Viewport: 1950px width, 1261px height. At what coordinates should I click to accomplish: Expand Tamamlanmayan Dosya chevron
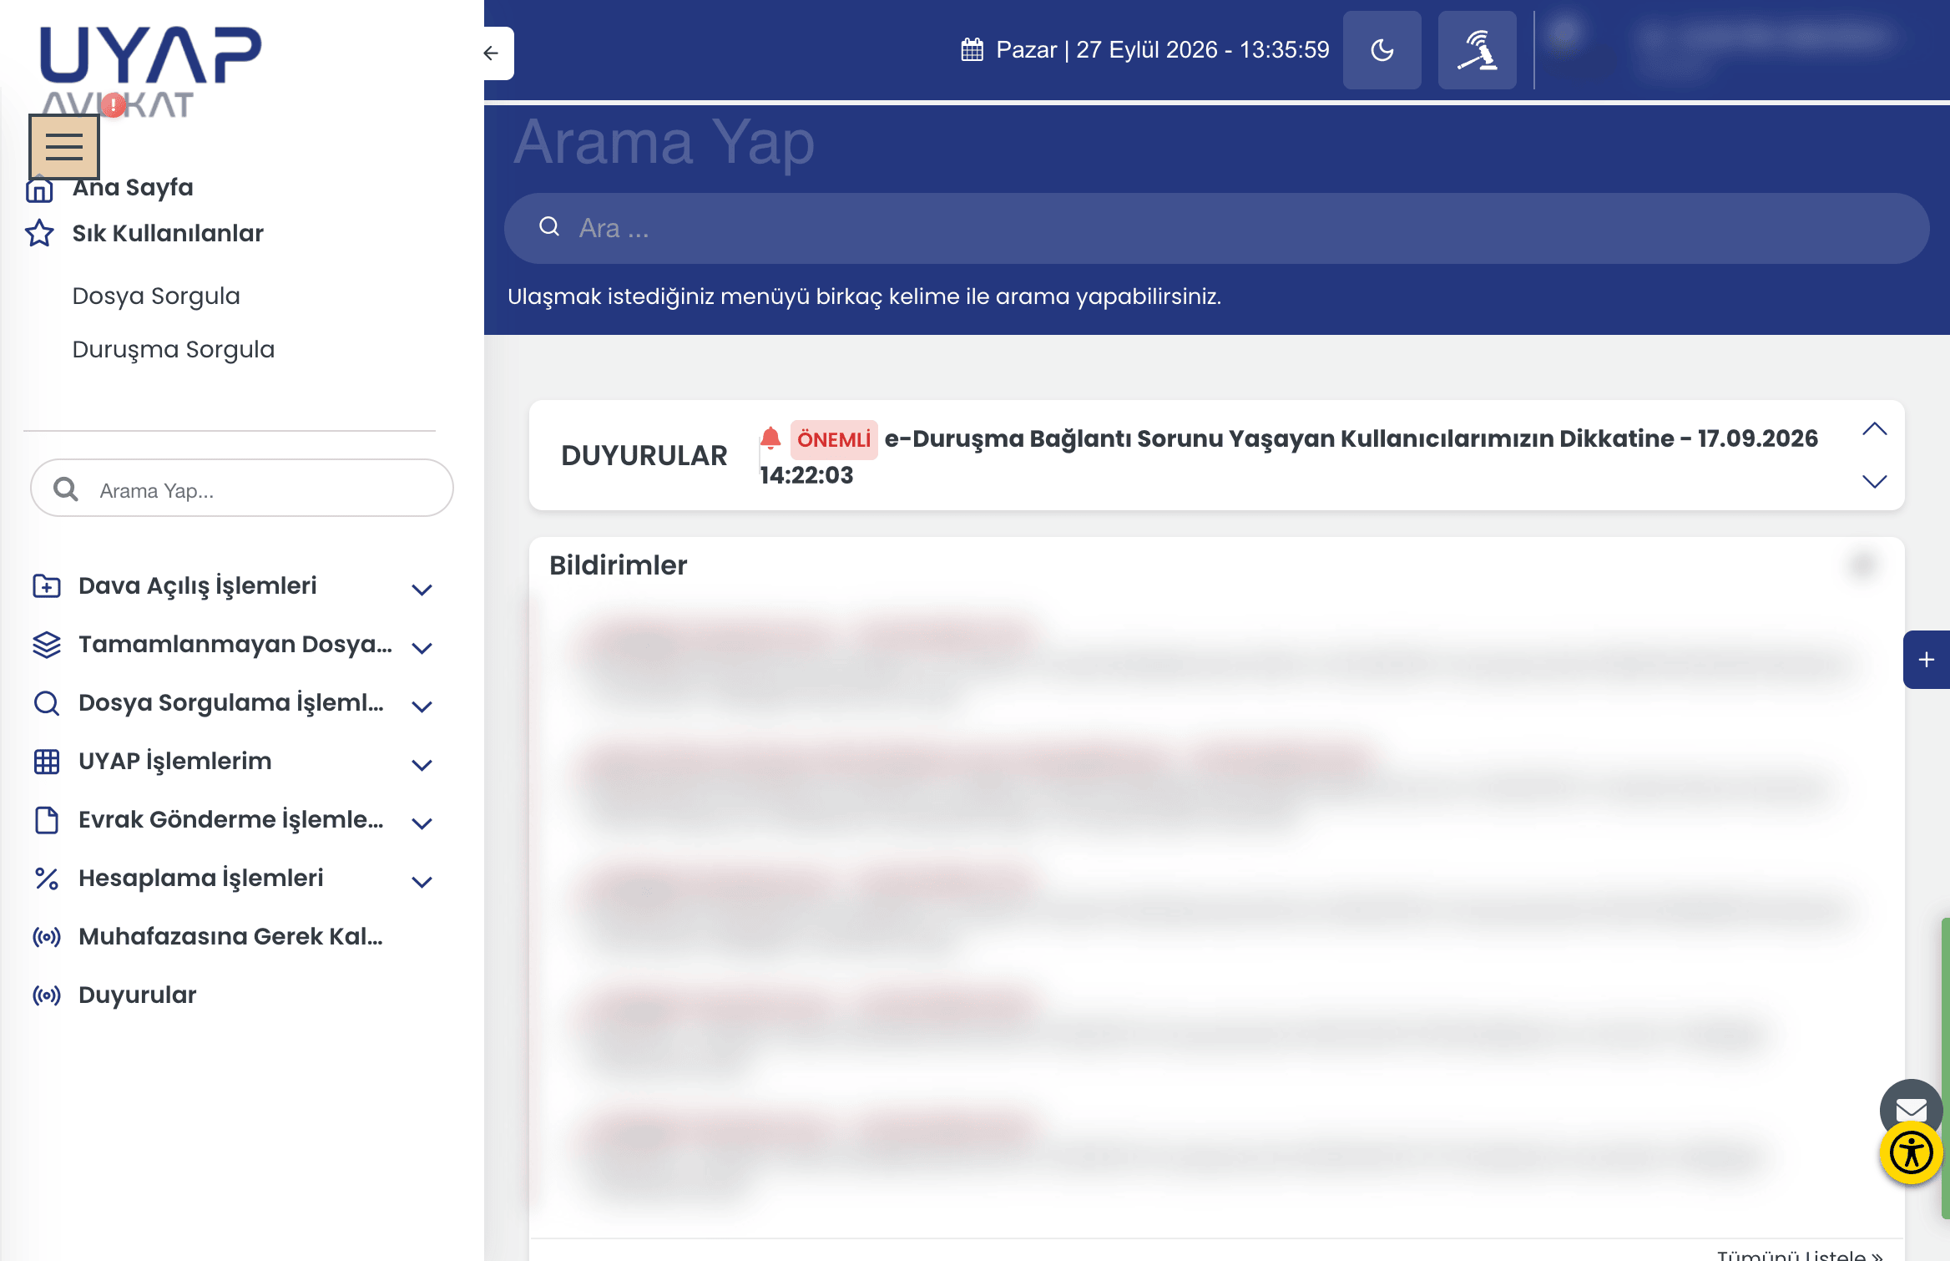[422, 648]
